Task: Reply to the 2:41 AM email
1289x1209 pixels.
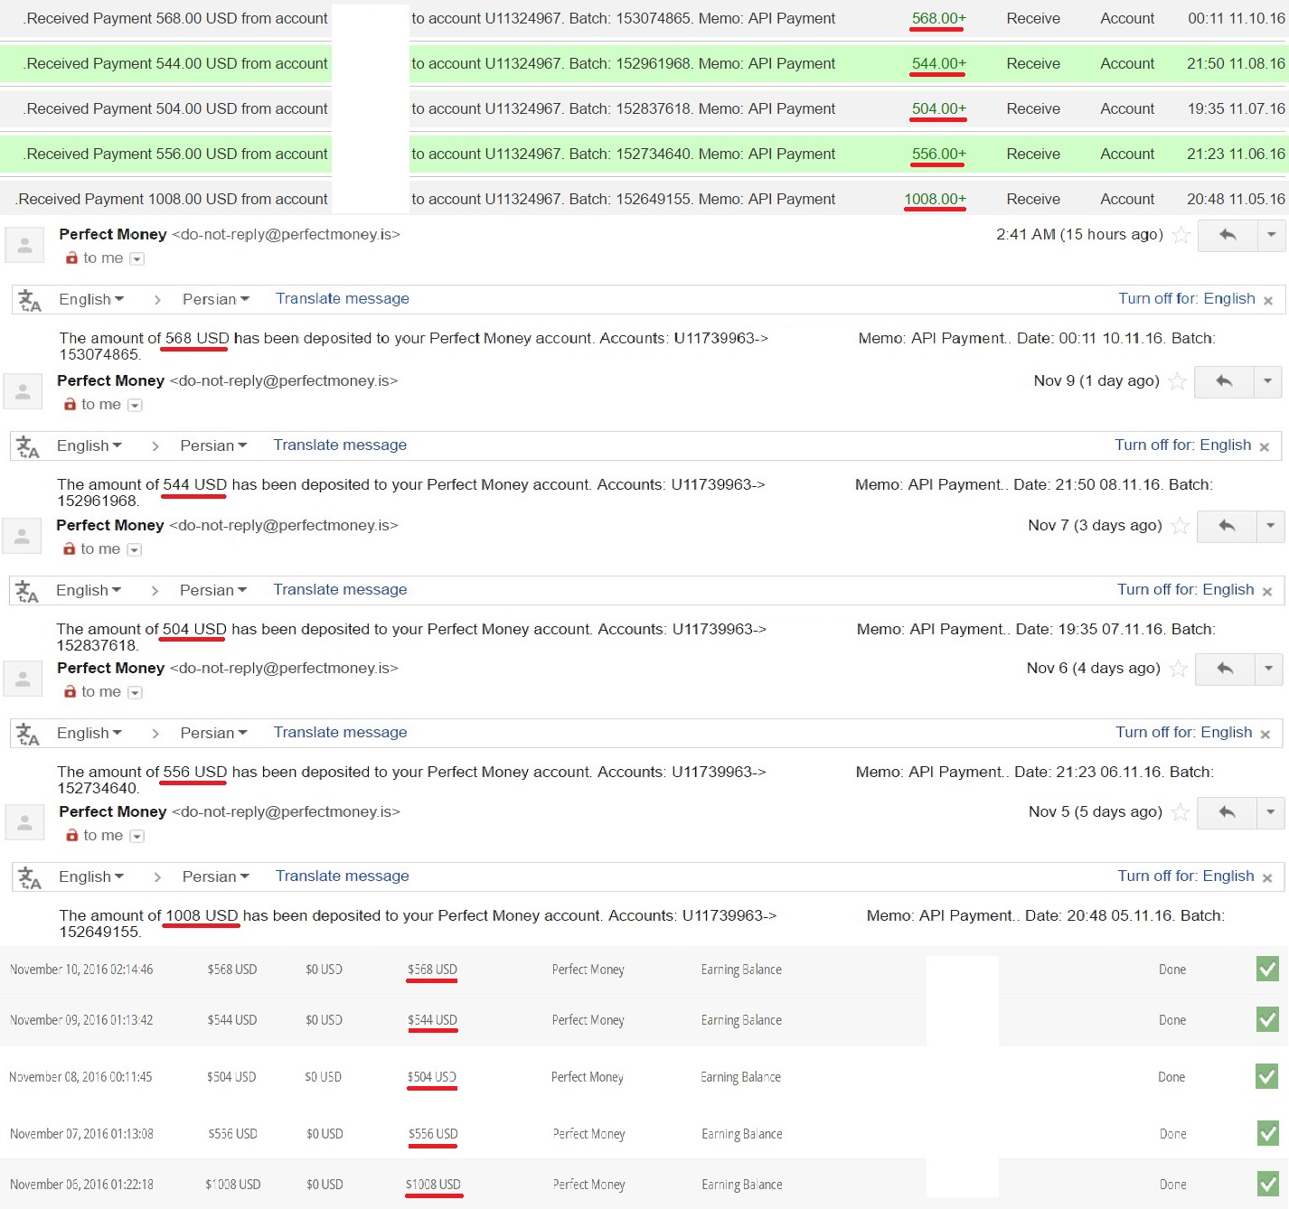Action: [1227, 235]
